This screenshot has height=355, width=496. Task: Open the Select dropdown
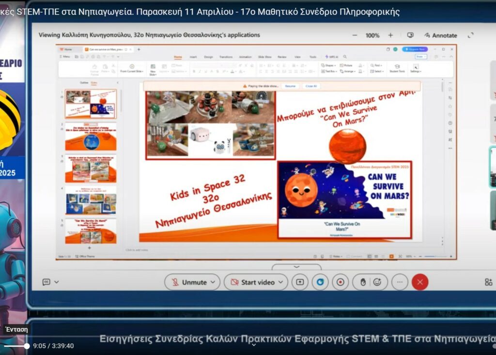tap(377, 72)
